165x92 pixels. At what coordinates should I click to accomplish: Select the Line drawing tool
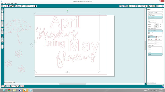click(x=2, y=13)
